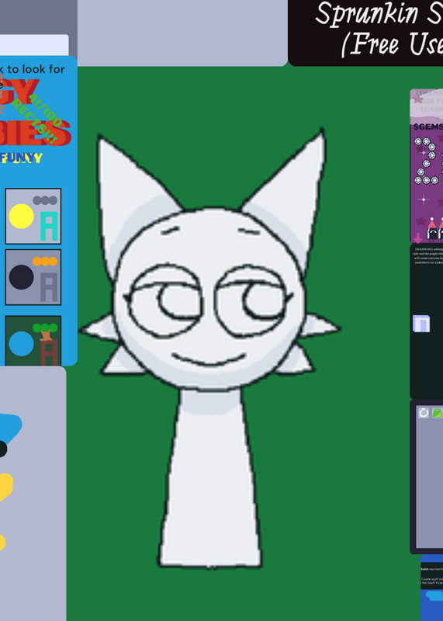This screenshot has height=621, width=443.
Task: Click the blue shape in the lower-left panel
Action: (x=9, y=427)
